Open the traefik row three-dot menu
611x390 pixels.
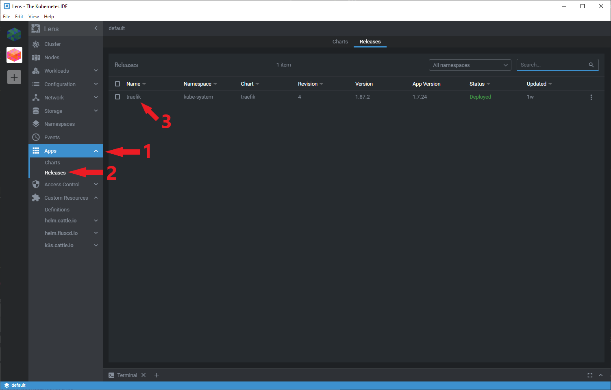click(x=591, y=97)
